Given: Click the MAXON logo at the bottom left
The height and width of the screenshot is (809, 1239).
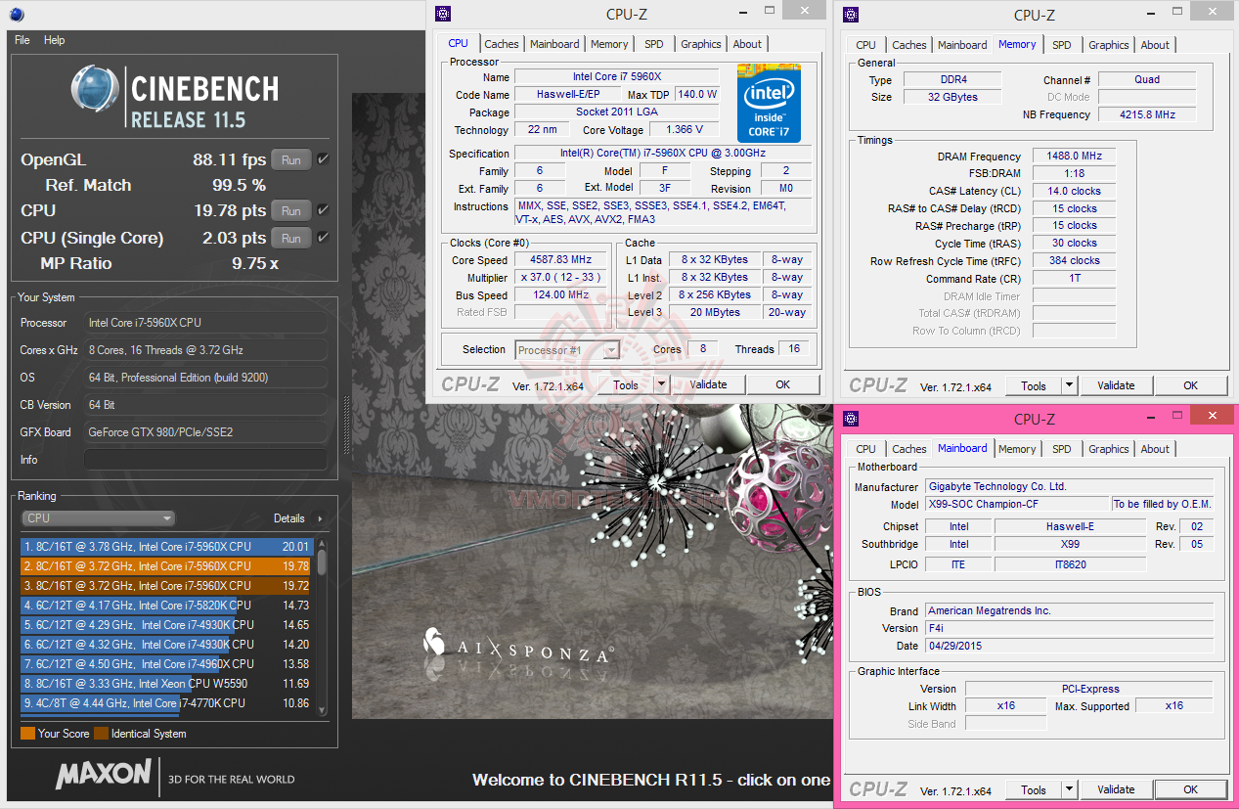Looking at the screenshot, I should (103, 776).
